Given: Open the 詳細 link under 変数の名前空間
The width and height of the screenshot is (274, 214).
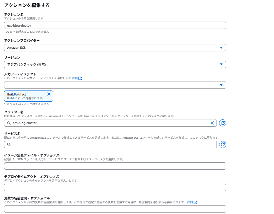Looking at the screenshot, I should pyautogui.click(x=190, y=202).
